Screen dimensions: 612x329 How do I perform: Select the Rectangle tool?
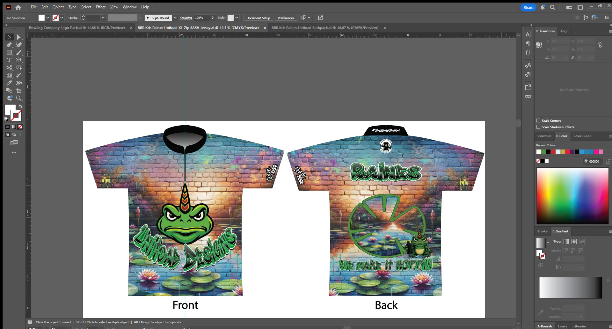pyautogui.click(x=10, y=52)
